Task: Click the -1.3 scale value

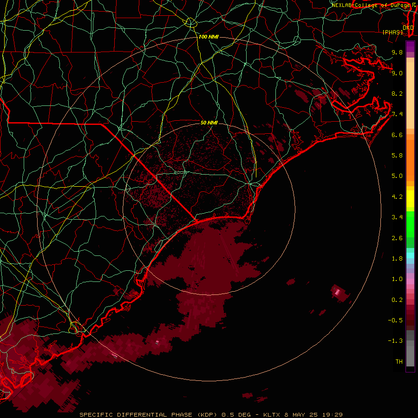Action: pyautogui.click(x=395, y=341)
